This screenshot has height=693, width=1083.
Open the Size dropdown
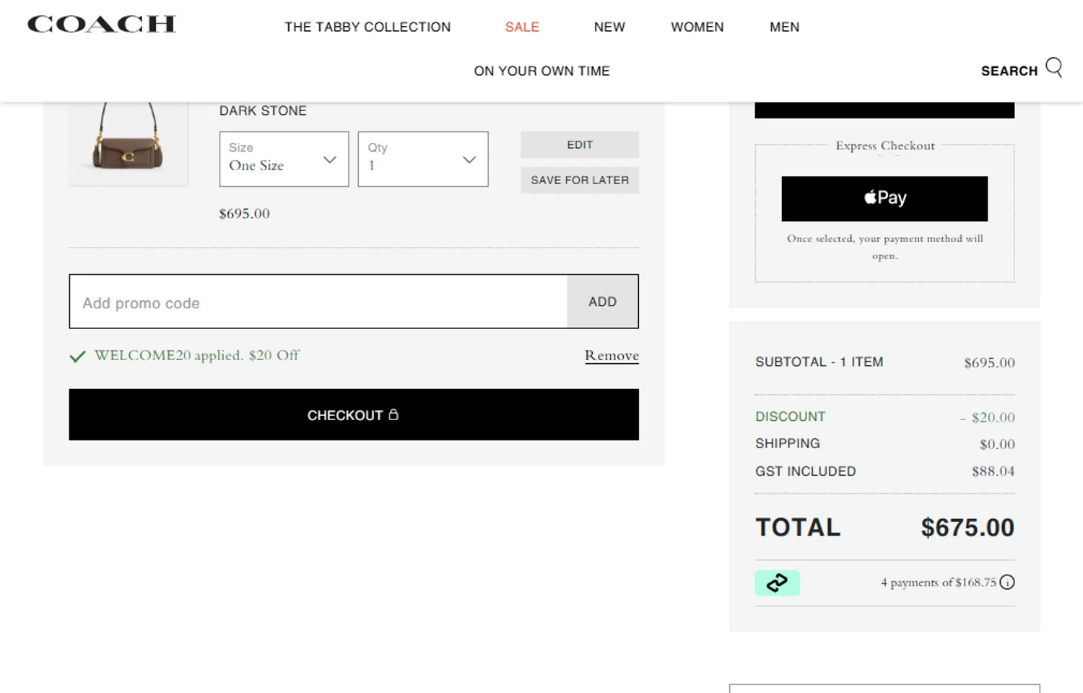coord(284,159)
